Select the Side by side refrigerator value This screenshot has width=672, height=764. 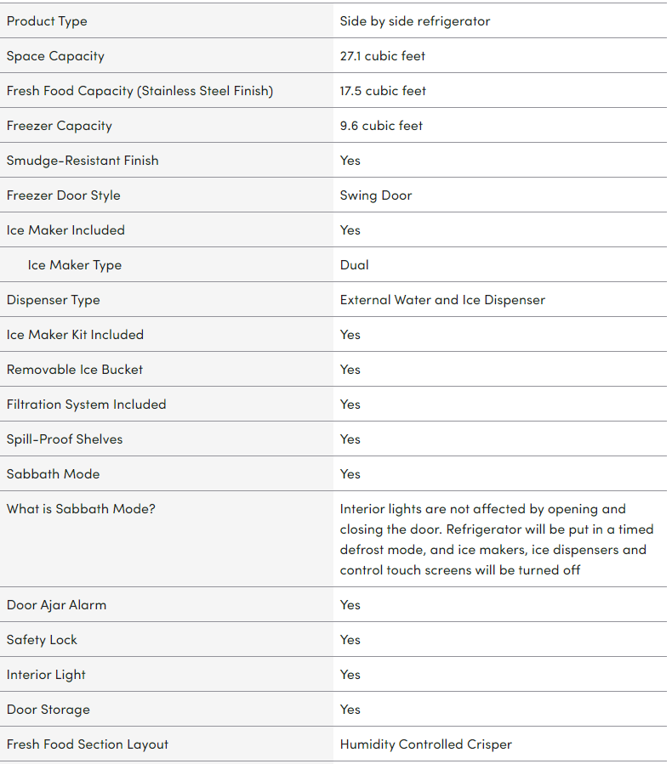(415, 21)
